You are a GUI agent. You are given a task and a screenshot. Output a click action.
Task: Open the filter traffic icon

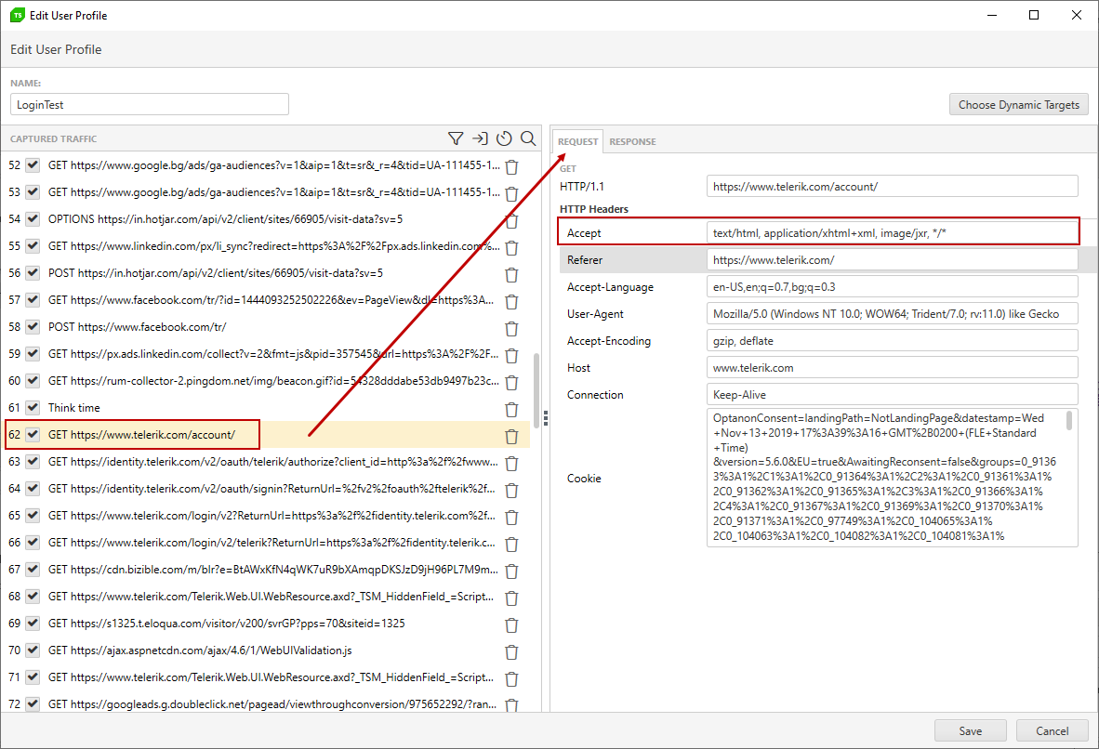(x=456, y=138)
